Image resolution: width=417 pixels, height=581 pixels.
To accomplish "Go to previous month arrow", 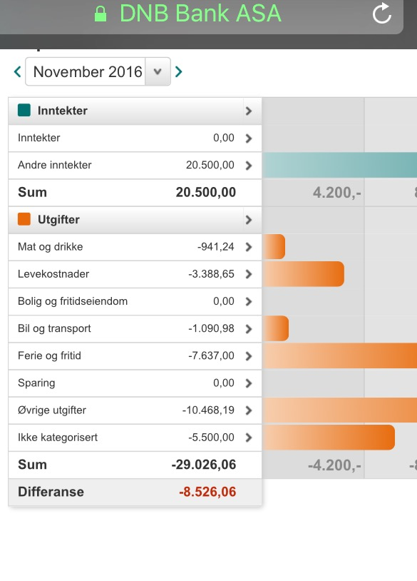I will [x=17, y=71].
